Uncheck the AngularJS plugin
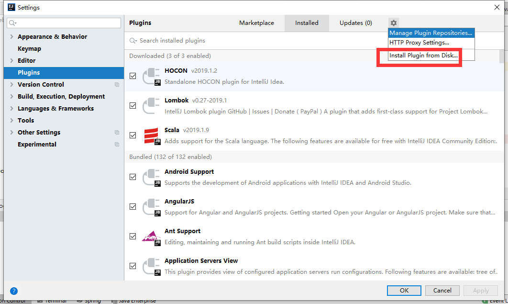The width and height of the screenshot is (508, 304). 133,206
